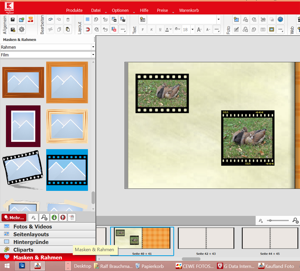Open the Fotos & Videos panel
This screenshot has height=271, width=300.
click(x=33, y=226)
